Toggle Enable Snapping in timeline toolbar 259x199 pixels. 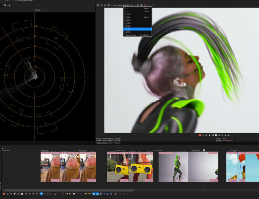(94, 194)
